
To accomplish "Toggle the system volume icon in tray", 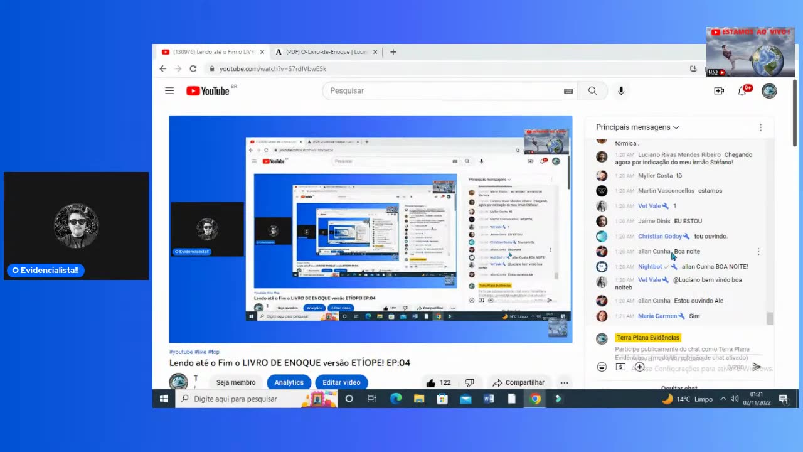I will [x=735, y=399].
